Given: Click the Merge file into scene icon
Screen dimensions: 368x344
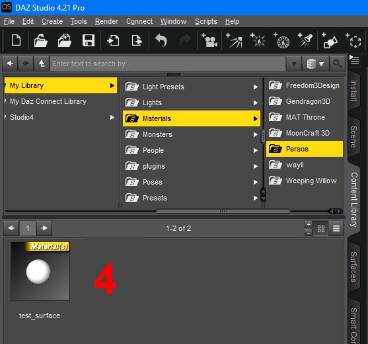Looking at the screenshot, I should [x=65, y=40].
